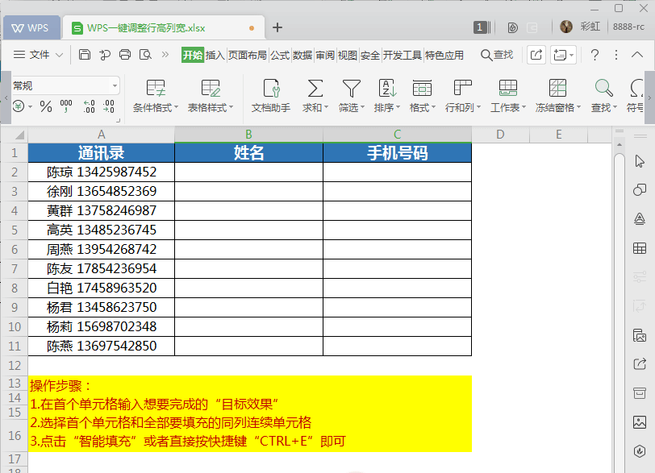Click the skin theme icon in title bar
This screenshot has width=655, height=473.
[x=512, y=27]
